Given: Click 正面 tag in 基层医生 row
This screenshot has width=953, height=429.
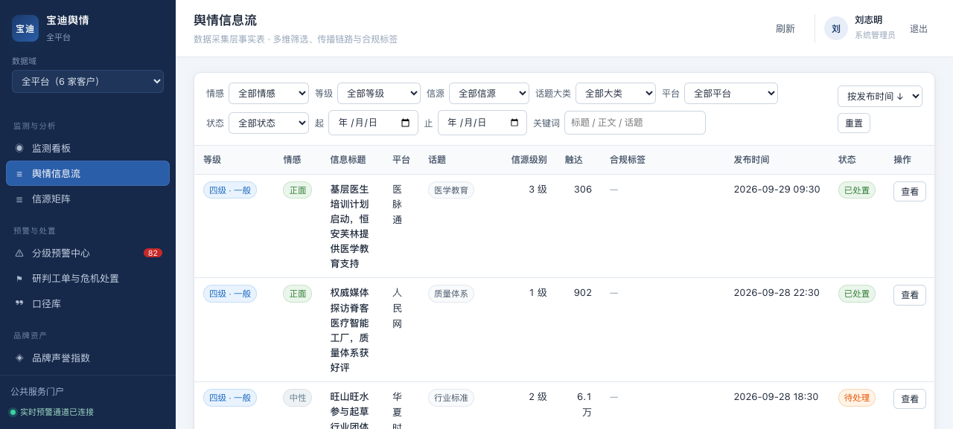Looking at the screenshot, I should click(x=298, y=190).
